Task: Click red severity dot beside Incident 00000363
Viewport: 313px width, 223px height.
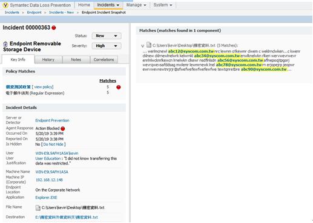Action: [54, 28]
